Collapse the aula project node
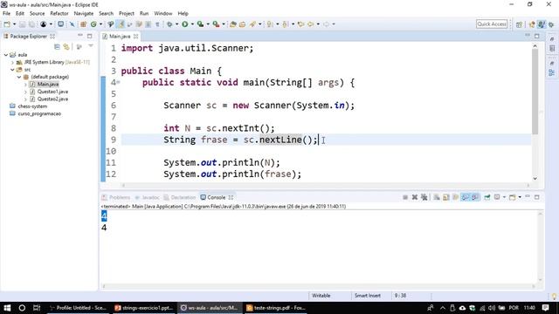The height and width of the screenshot is (314, 559). pyautogui.click(x=6, y=55)
